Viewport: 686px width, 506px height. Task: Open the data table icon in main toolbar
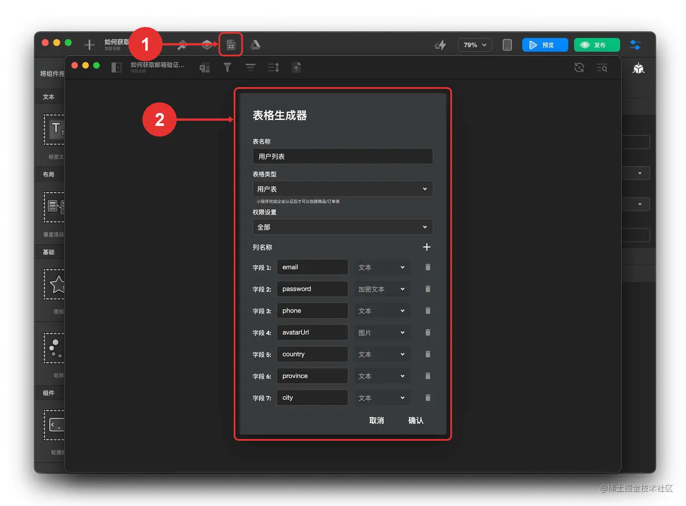[x=231, y=45]
